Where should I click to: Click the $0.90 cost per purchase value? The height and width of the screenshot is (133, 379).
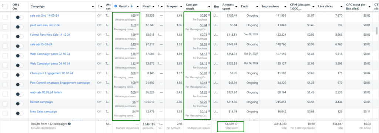[204, 15]
